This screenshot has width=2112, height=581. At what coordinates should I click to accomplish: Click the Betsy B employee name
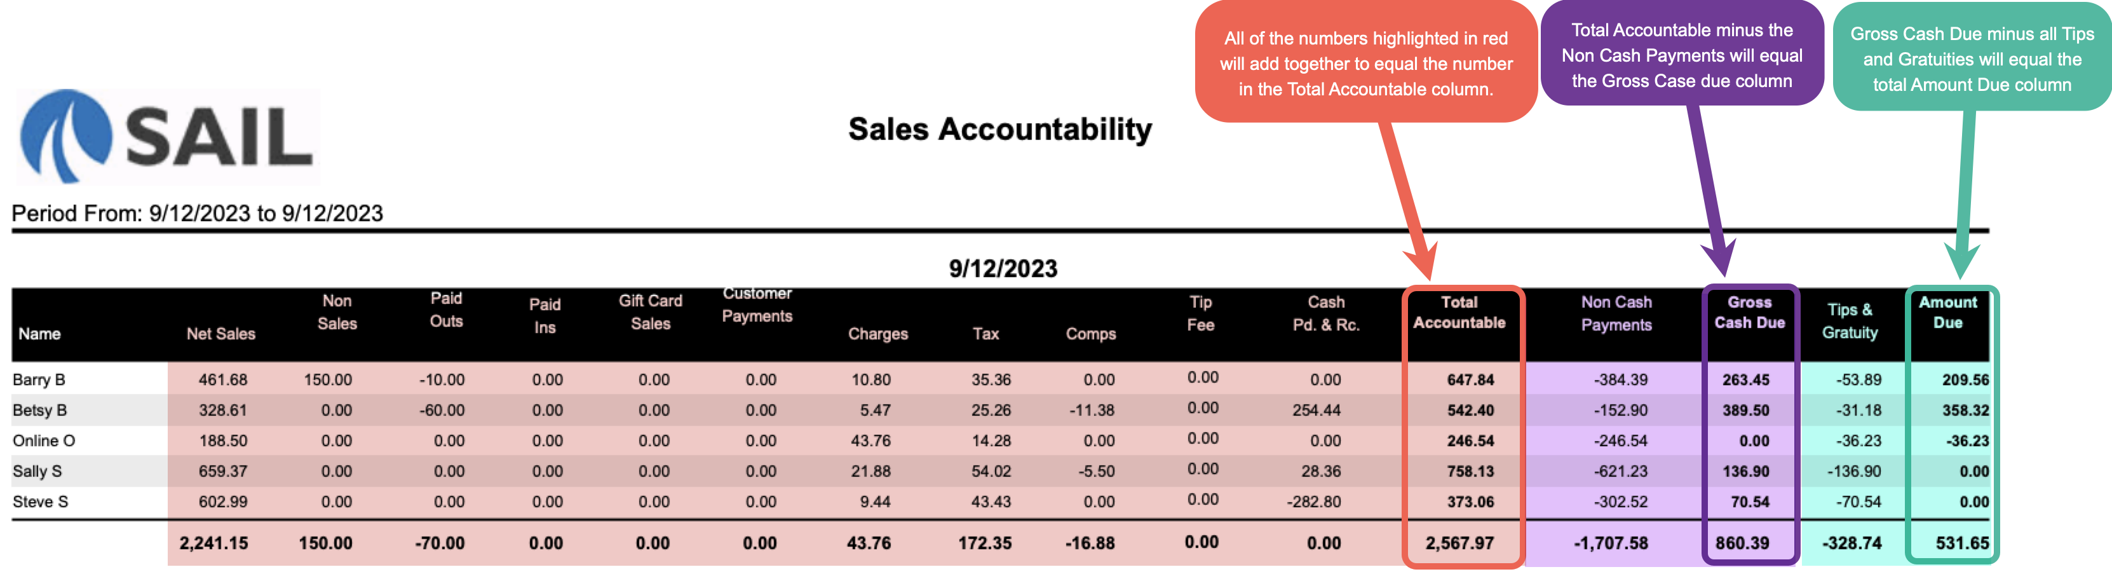click(39, 410)
